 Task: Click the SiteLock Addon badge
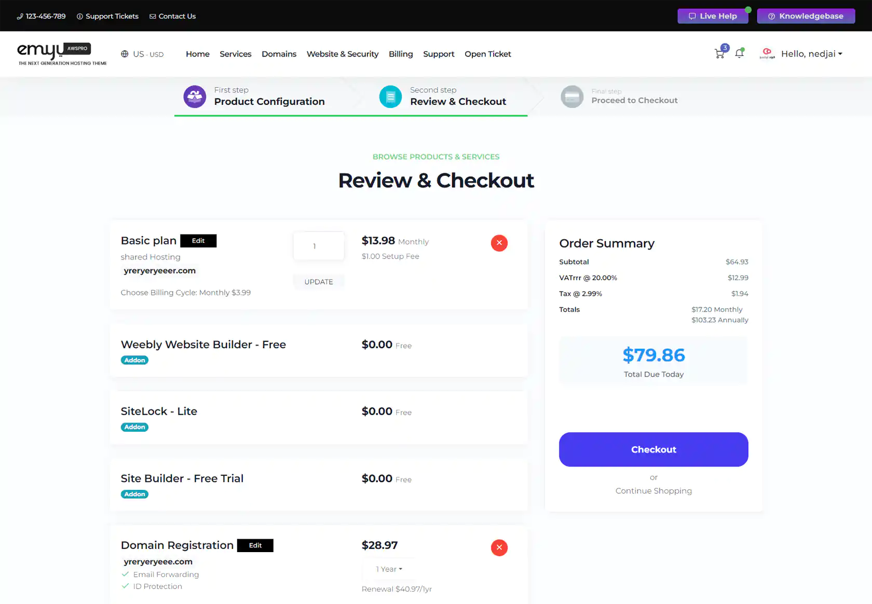click(x=134, y=427)
